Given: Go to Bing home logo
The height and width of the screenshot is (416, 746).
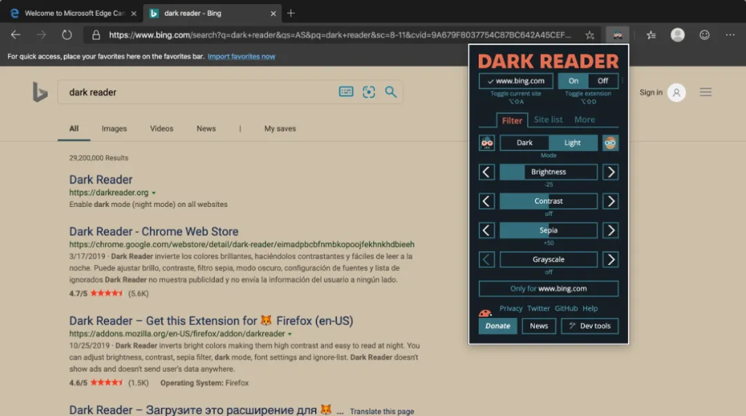Looking at the screenshot, I should coord(40,92).
